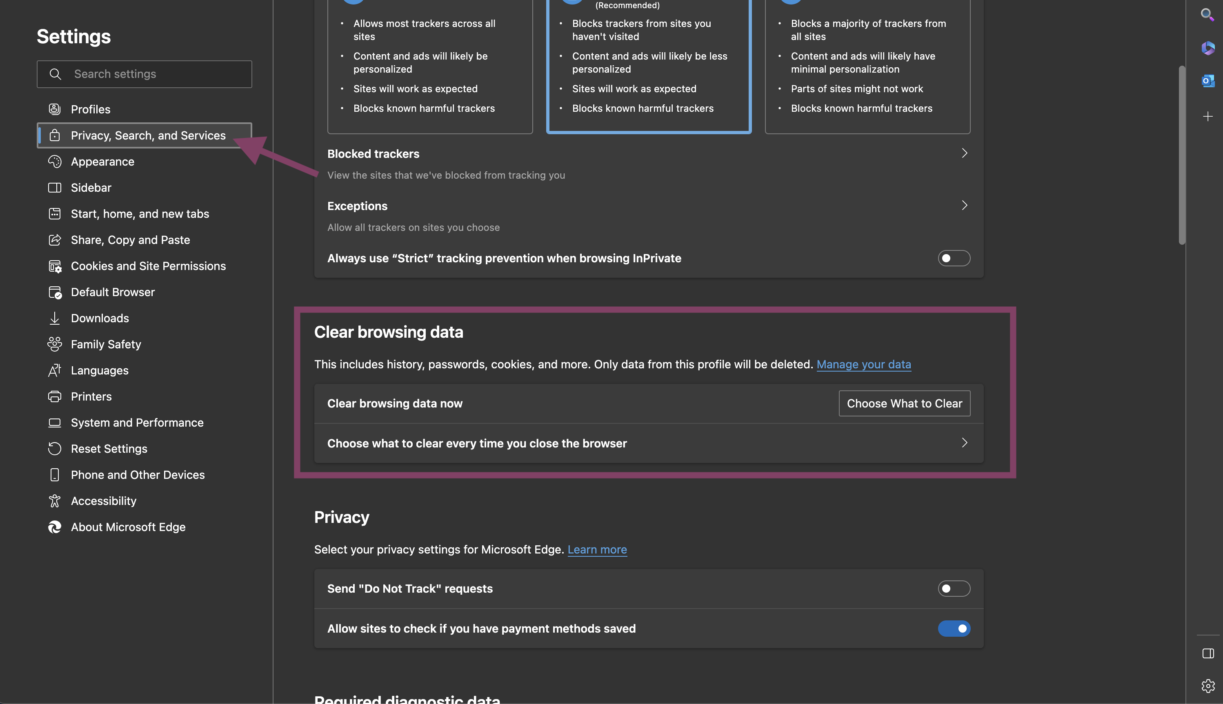Expand the Blocked trackers chevron
This screenshot has width=1223, height=704.
pyautogui.click(x=964, y=153)
